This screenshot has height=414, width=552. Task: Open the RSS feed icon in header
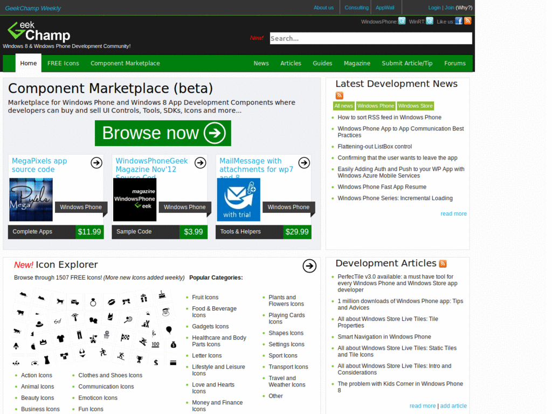pyautogui.click(x=468, y=21)
